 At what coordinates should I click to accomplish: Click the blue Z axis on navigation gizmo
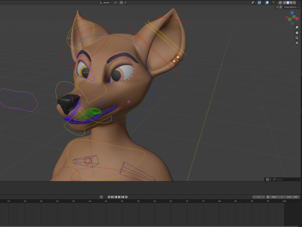click(292, 13)
